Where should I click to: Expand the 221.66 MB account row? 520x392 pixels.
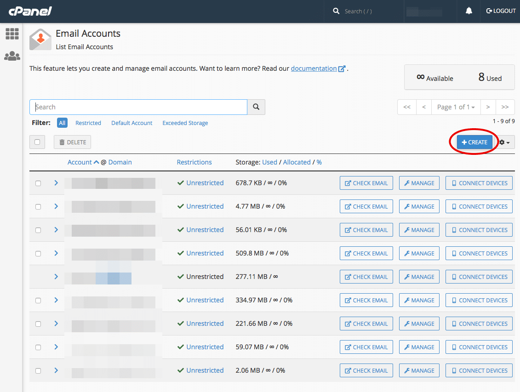click(x=56, y=324)
